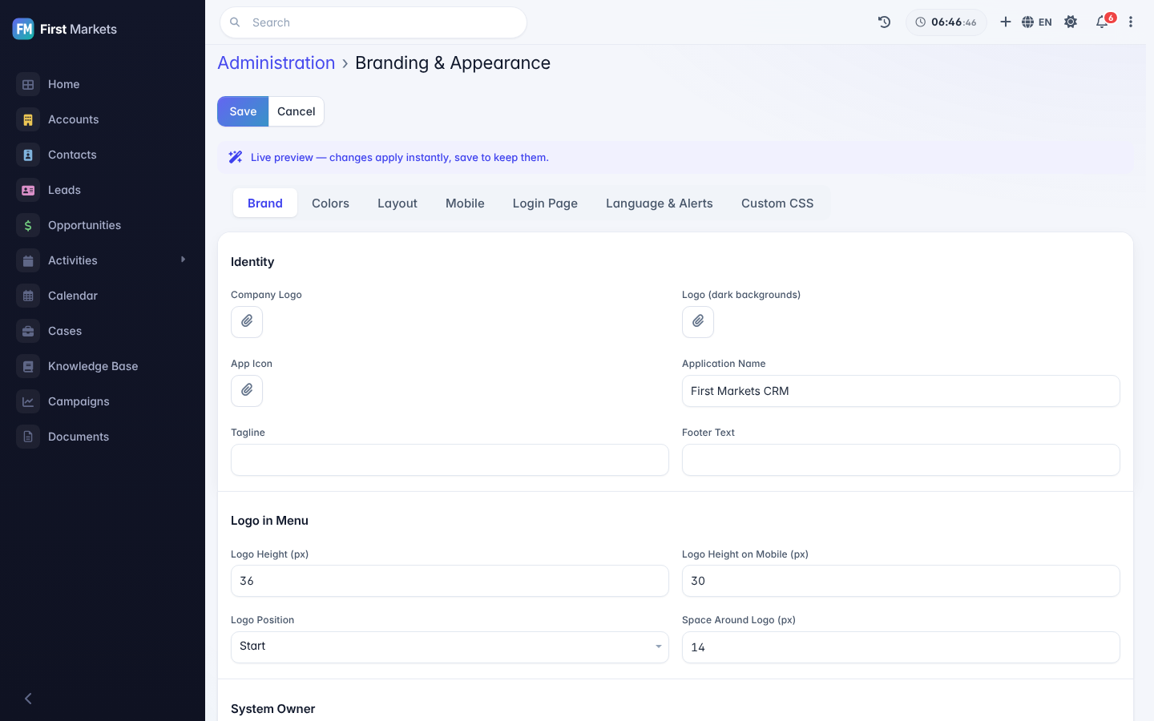Open the Login Page tab

545,203
